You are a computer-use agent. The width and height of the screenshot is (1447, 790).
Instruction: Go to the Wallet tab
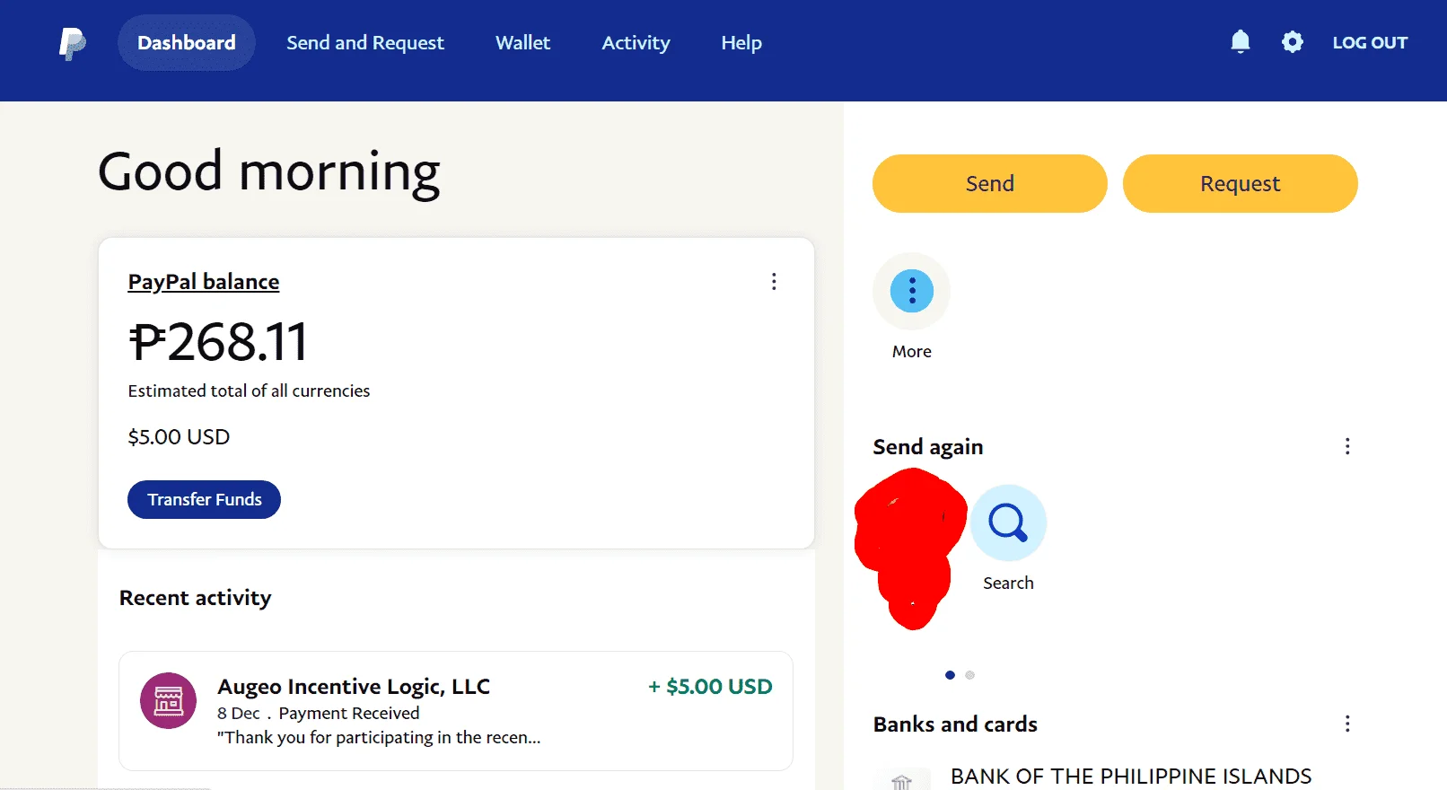point(522,42)
